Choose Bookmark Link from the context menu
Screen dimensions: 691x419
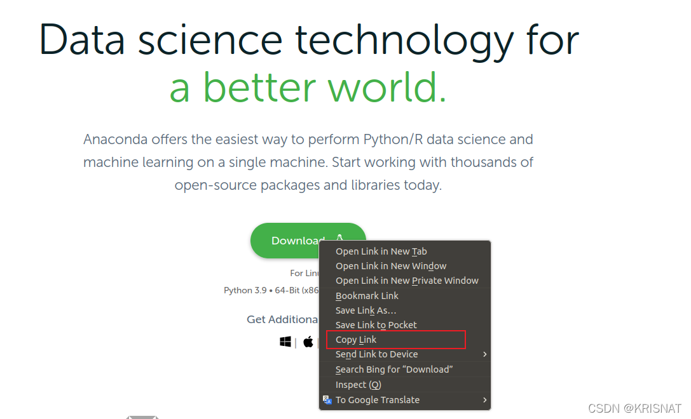click(x=367, y=296)
